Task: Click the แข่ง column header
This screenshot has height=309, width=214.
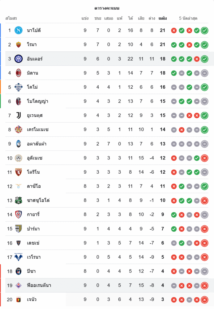Action: point(85,18)
